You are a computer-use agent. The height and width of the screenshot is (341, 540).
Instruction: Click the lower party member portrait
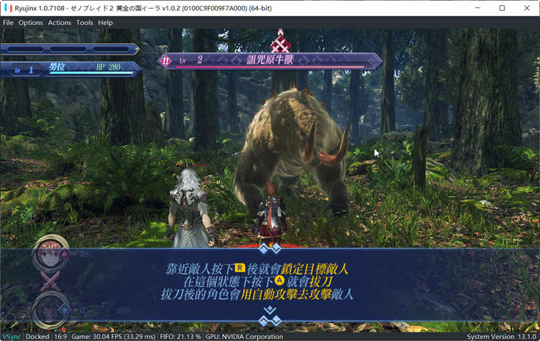point(51,310)
